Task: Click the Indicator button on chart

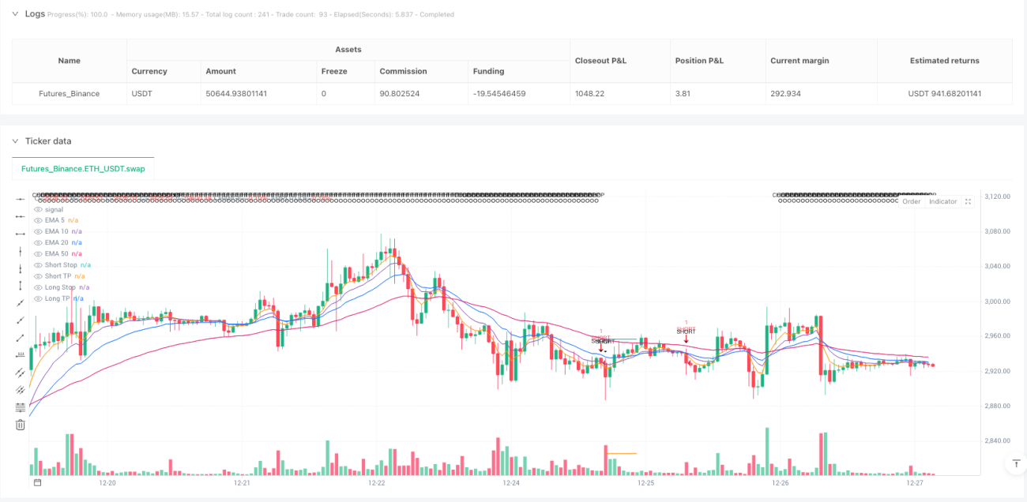Action: (942, 201)
